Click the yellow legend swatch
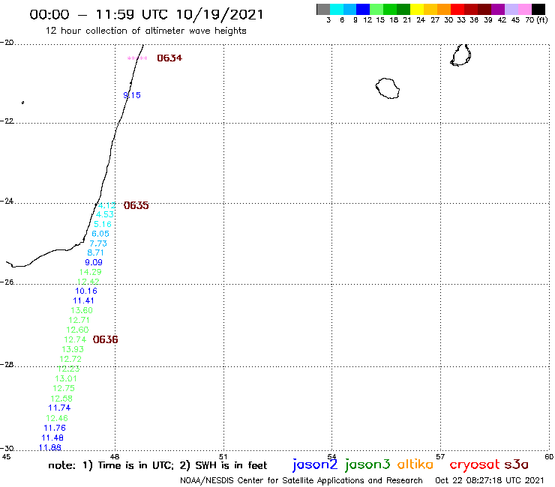 point(417,9)
